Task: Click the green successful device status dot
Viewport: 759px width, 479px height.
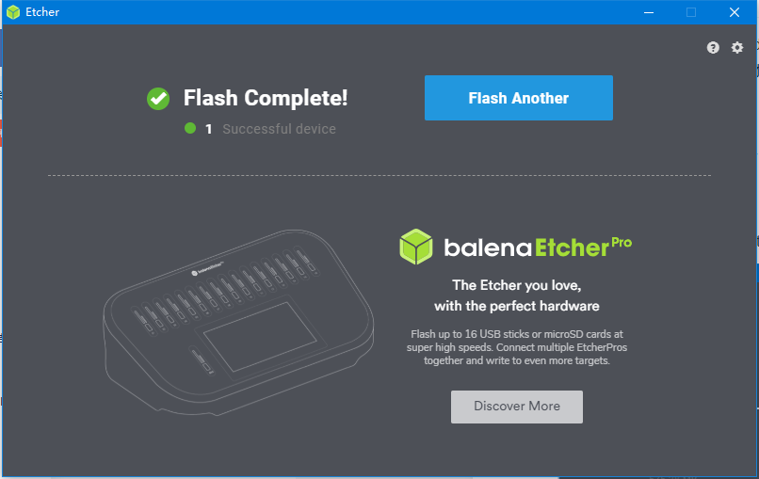Action: point(190,128)
